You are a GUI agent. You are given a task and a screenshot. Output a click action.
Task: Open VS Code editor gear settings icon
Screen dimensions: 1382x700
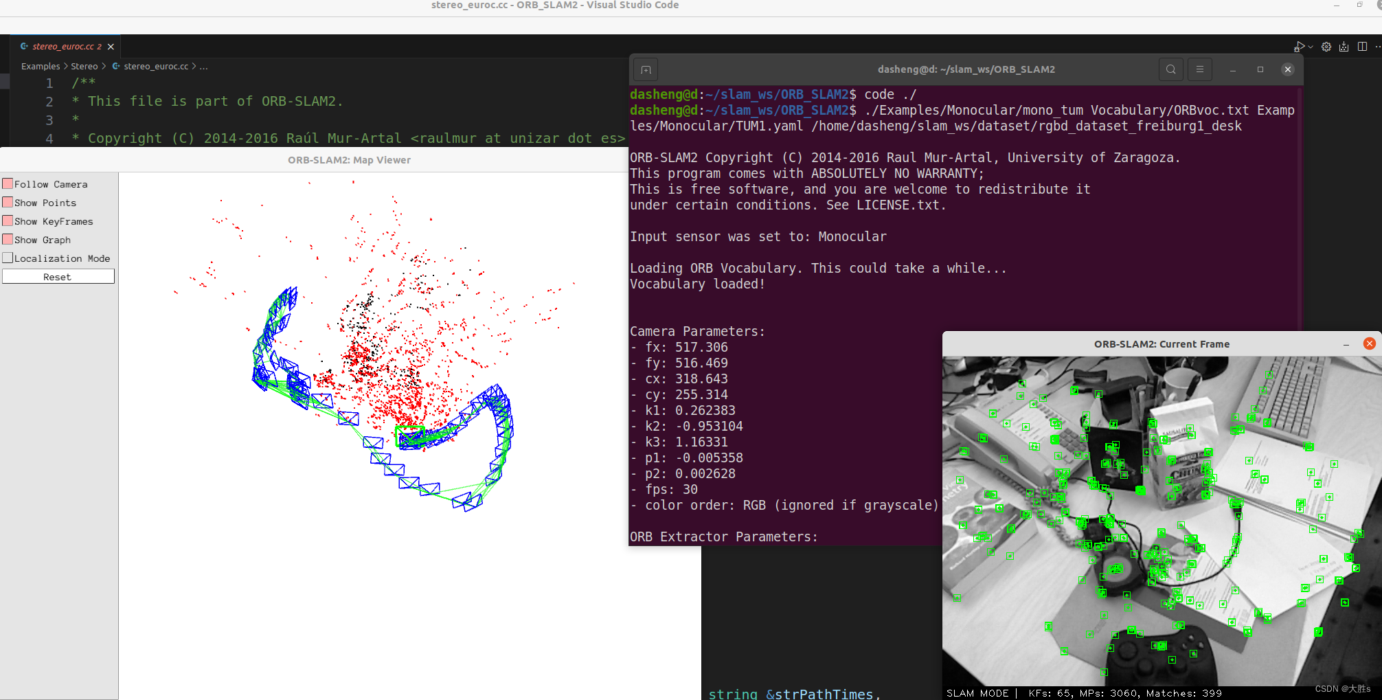point(1326,47)
